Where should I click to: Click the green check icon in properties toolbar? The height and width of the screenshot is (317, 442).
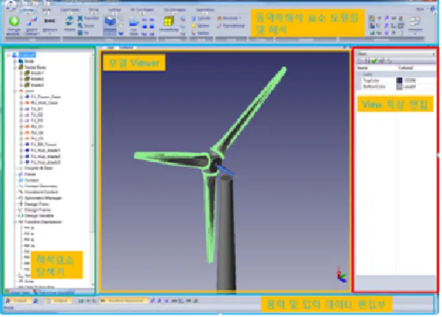coord(374,61)
